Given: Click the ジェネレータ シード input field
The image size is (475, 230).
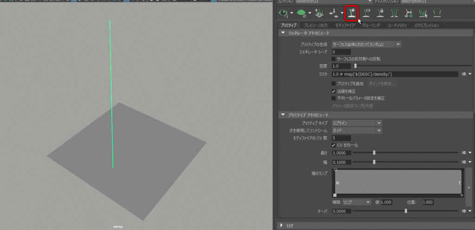Looking at the screenshot, I should click(341, 52).
